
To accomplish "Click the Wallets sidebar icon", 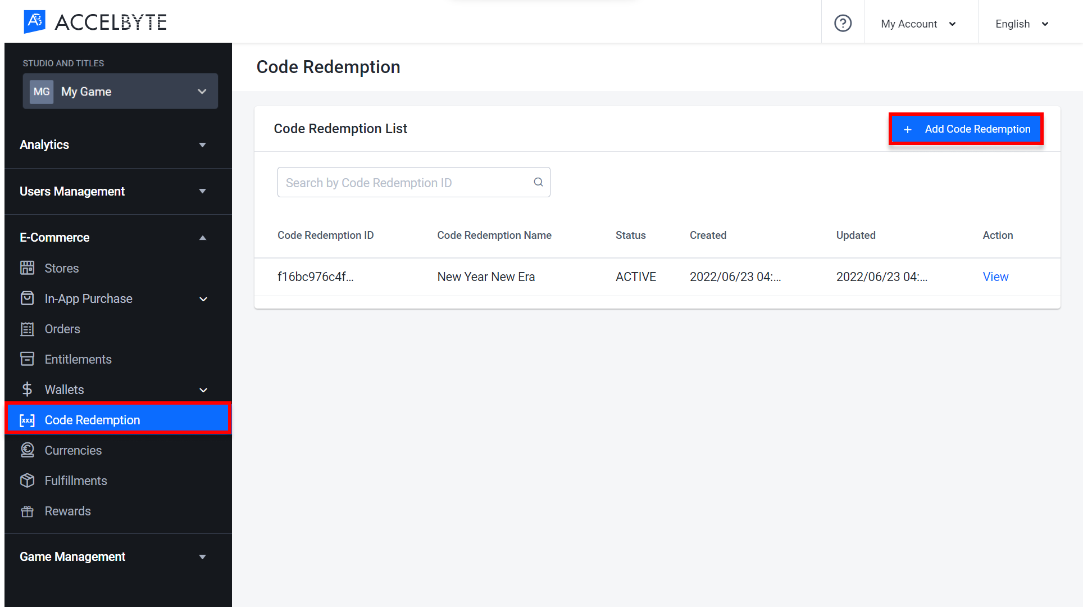I will tap(28, 389).
